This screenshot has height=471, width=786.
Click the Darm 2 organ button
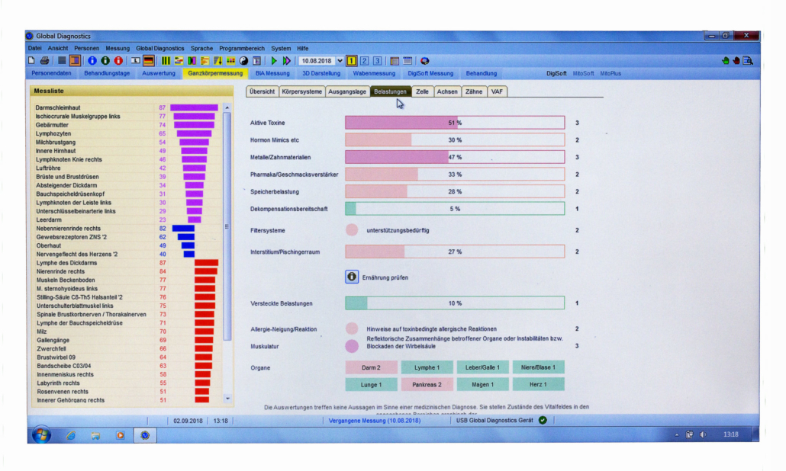[371, 367]
